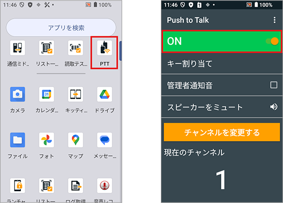Open the PTT app icon
This screenshot has width=283, height=203.
(x=104, y=48)
